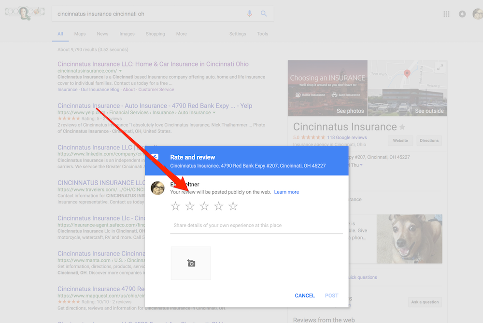Open the Yelp Cincinnatus Insurance result
The width and height of the screenshot is (483, 323).
pos(155,106)
